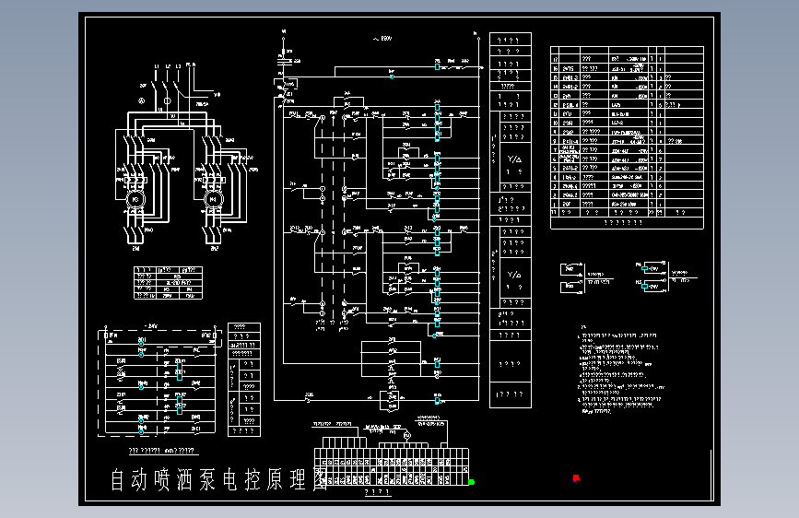Click the terminal strip block at bottom center

[x=392, y=466]
